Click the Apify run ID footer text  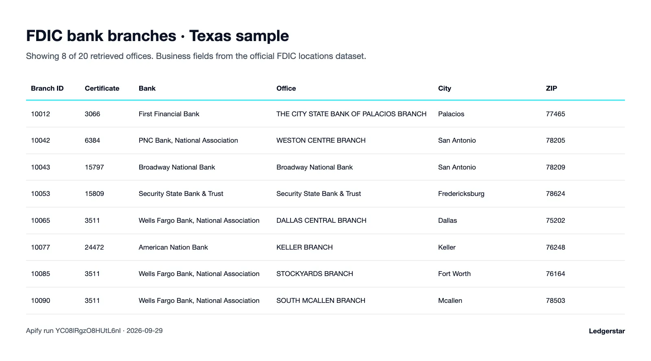[94, 331]
